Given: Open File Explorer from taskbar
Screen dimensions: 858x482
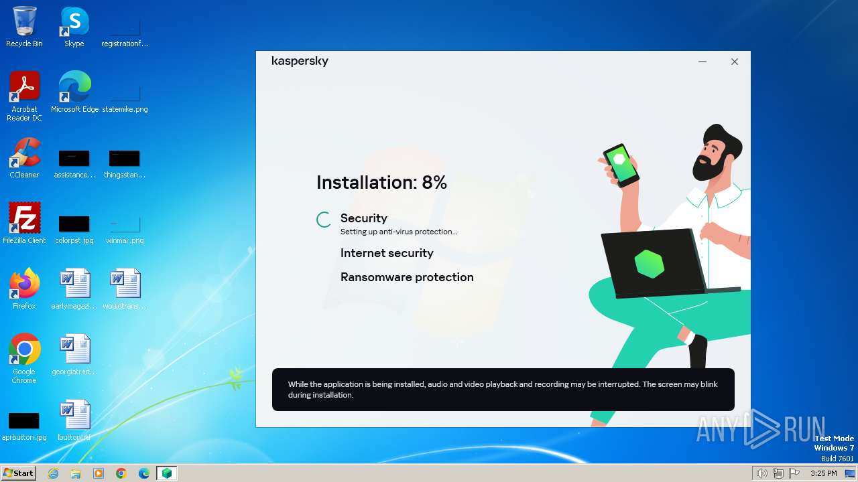Looking at the screenshot, I should [76, 473].
